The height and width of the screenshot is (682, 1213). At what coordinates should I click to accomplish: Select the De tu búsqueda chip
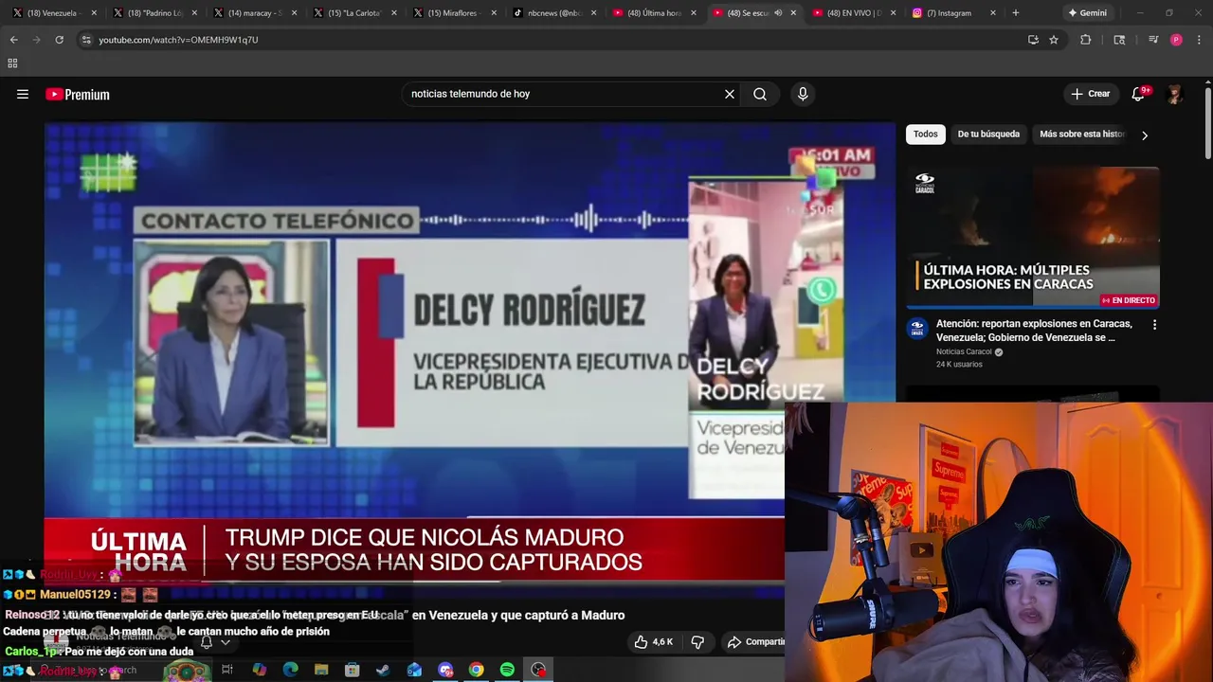point(988,134)
